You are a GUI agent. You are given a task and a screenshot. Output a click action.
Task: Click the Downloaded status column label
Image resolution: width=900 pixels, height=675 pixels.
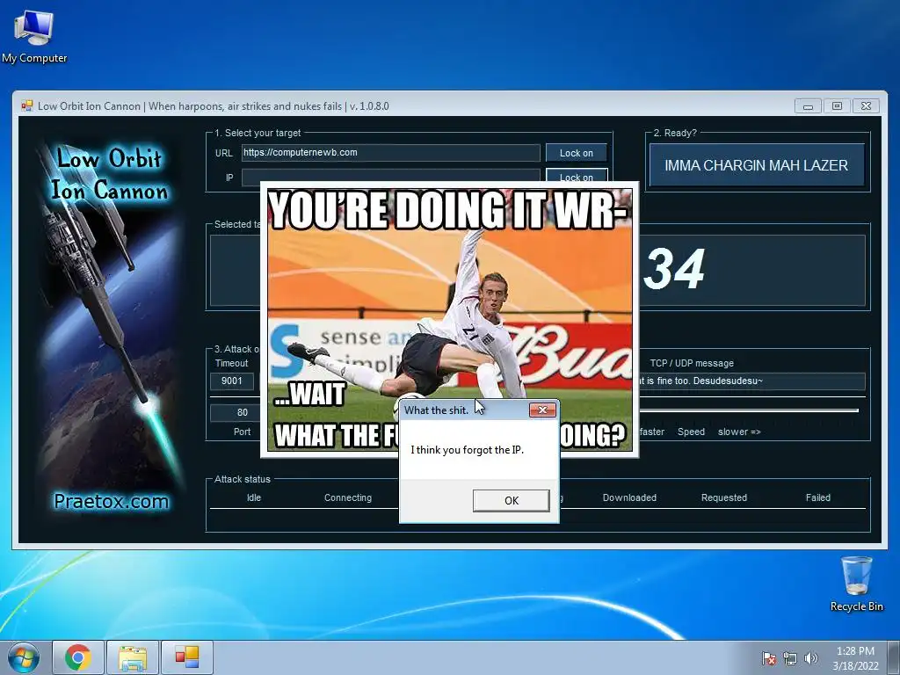pyautogui.click(x=629, y=497)
